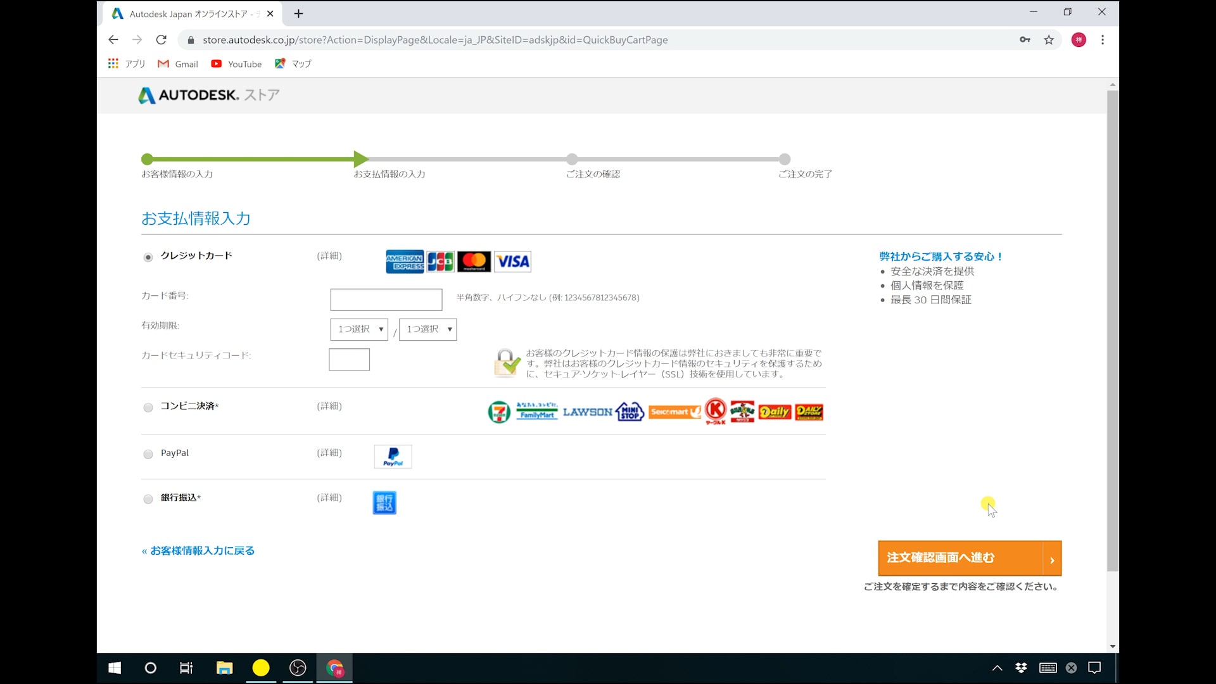Screen dimensions: 1216x684
Task: Open the Gmail bookmark
Action: point(178,64)
